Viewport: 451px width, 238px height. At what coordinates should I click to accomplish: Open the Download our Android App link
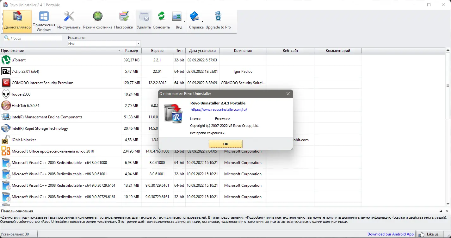click(391, 234)
